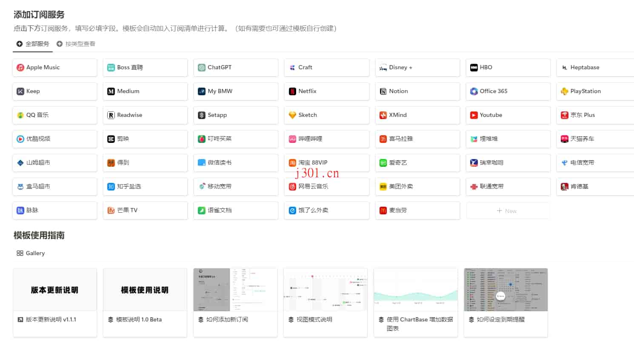Click the Heptabase icon

[564, 68]
